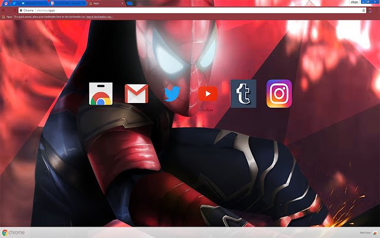
Task: Open the Chrome Web Store app icon
Action: (100, 94)
